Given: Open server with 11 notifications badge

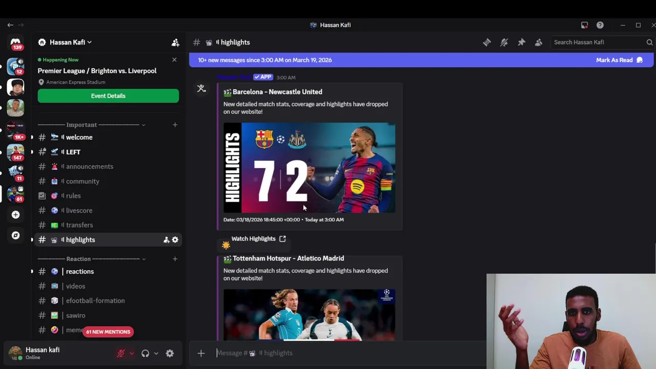Looking at the screenshot, I should 15,173.
